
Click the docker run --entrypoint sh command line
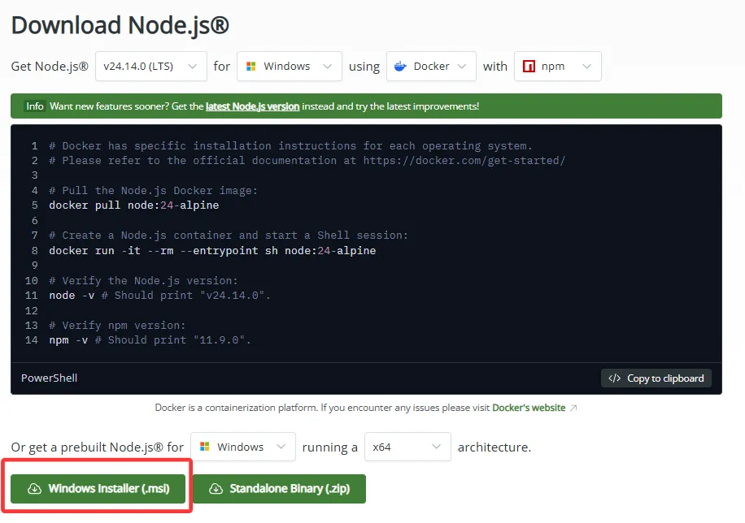click(212, 251)
